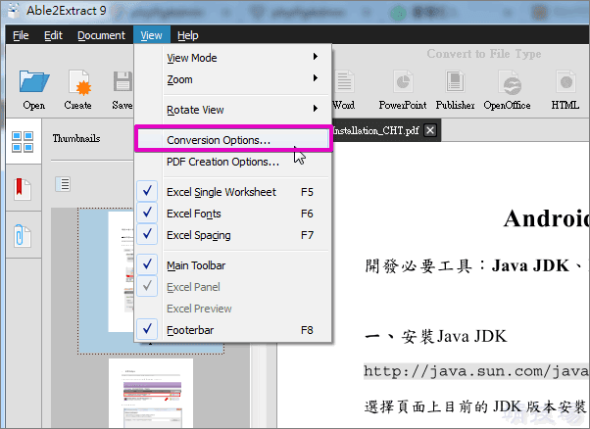The width and height of the screenshot is (590, 429).
Task: Open the Bookmarks side panel icon
Action: tap(23, 189)
